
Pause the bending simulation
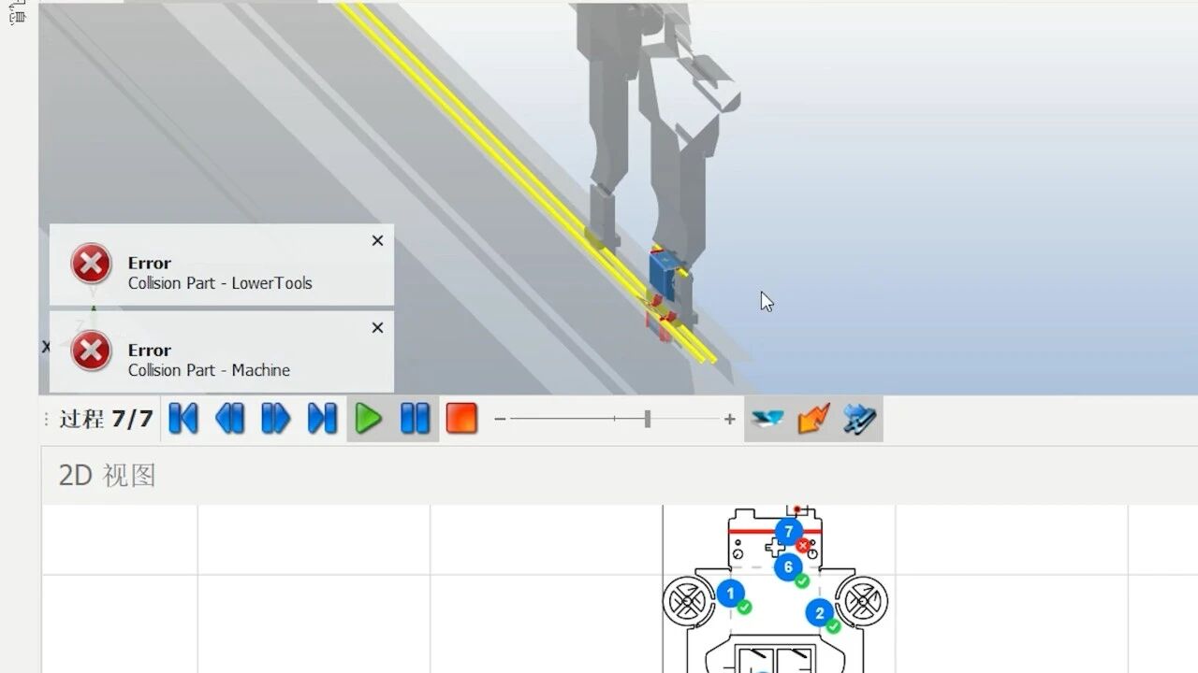415,418
